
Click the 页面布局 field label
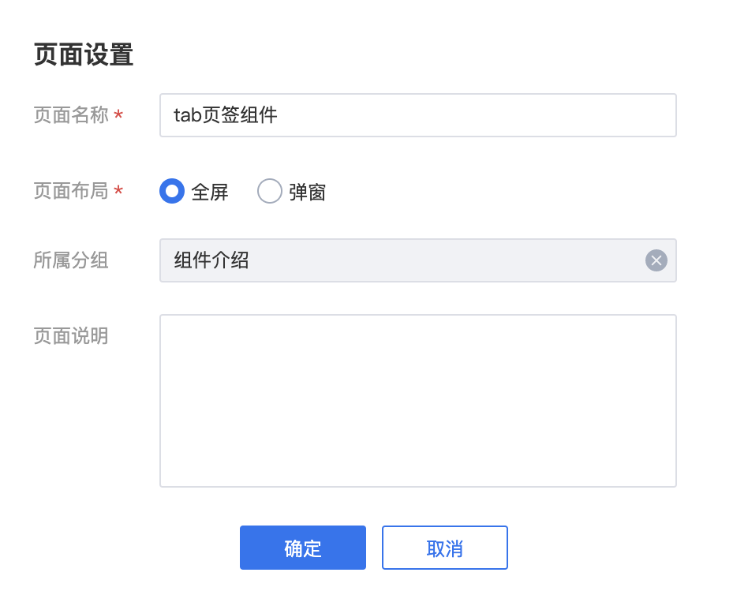tap(71, 191)
